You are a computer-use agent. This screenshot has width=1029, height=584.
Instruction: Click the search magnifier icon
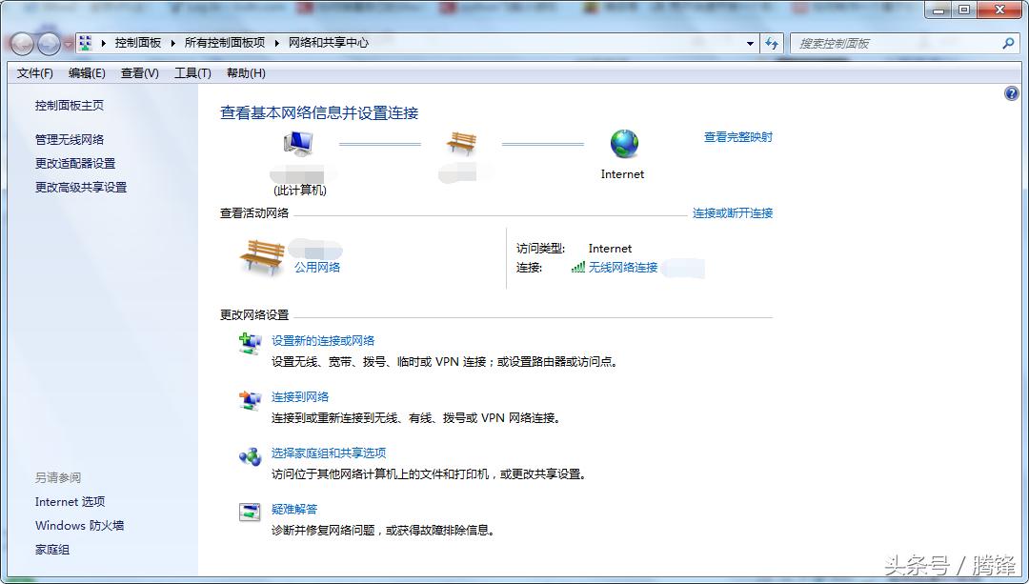coord(1007,43)
